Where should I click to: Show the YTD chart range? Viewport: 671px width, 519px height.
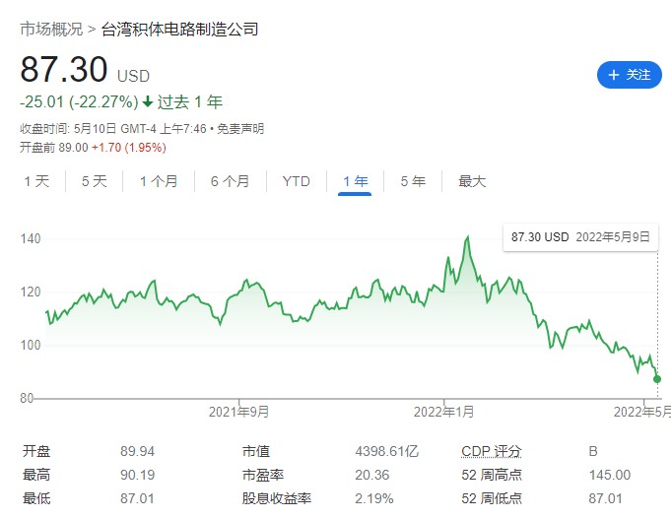[x=296, y=181]
